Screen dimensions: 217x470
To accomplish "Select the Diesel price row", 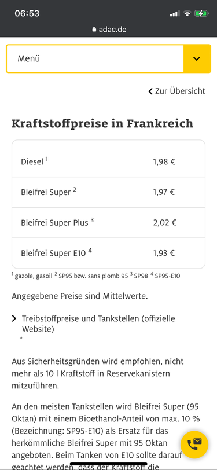I will [109, 162].
